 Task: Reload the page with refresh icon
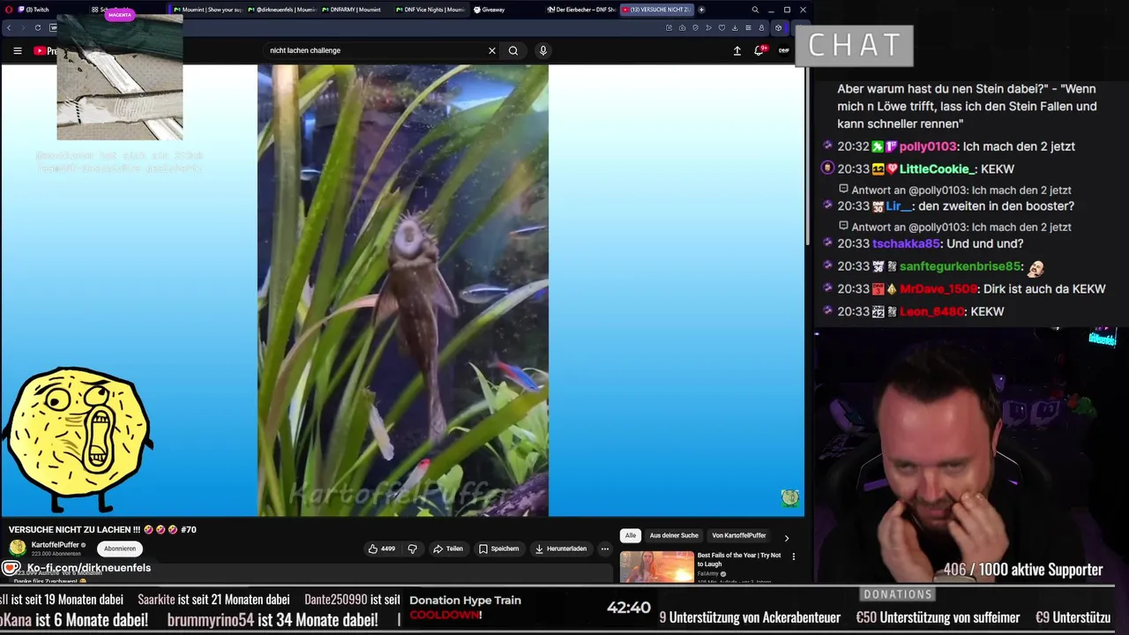(x=38, y=27)
